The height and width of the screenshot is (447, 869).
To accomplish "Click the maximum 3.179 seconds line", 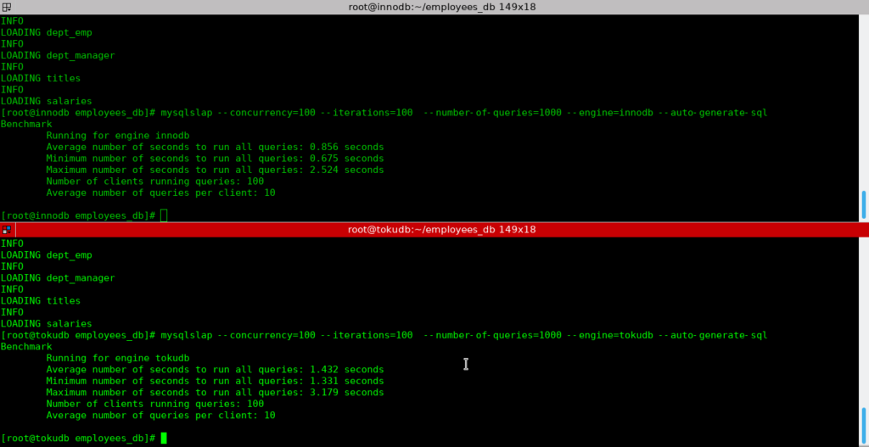I will pyautogui.click(x=215, y=393).
